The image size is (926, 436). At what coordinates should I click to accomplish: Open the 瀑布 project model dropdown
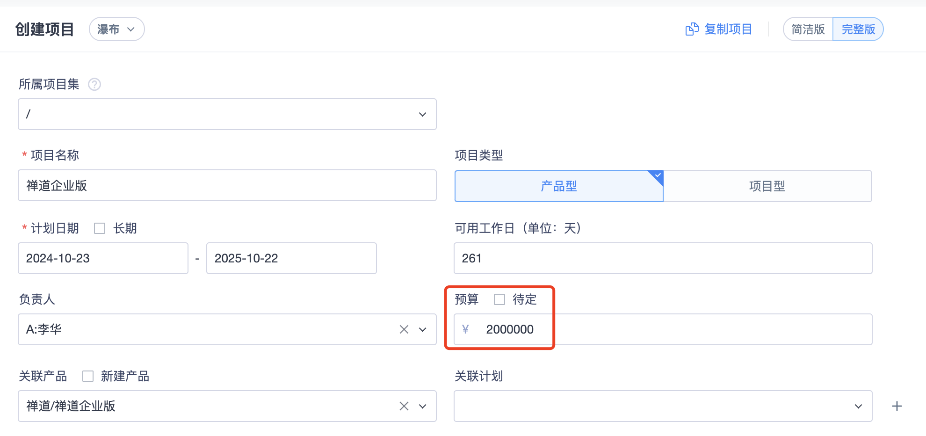pos(116,29)
